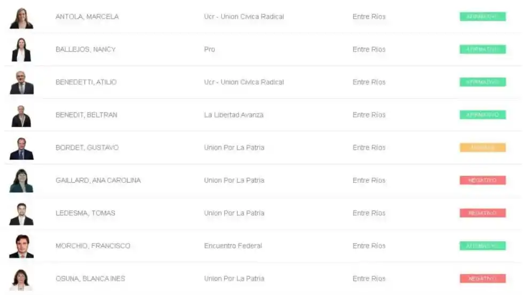Click the orange vote badge for Bordet
This screenshot has height=295, width=525.
point(482,147)
